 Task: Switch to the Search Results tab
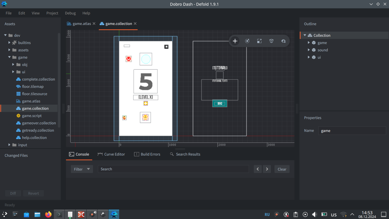tap(185, 154)
